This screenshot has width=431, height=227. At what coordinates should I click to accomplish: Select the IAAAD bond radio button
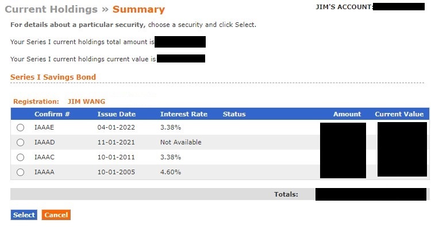(20, 142)
